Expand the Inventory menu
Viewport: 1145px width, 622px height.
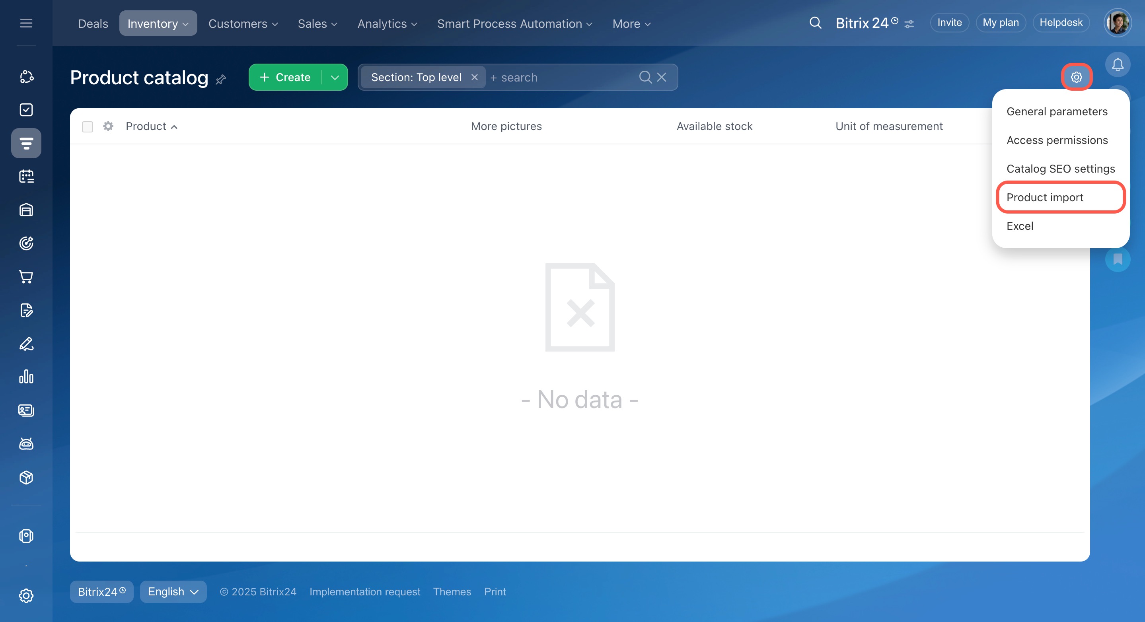tap(158, 23)
